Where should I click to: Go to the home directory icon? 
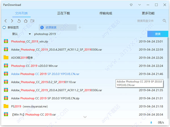[26, 21]
